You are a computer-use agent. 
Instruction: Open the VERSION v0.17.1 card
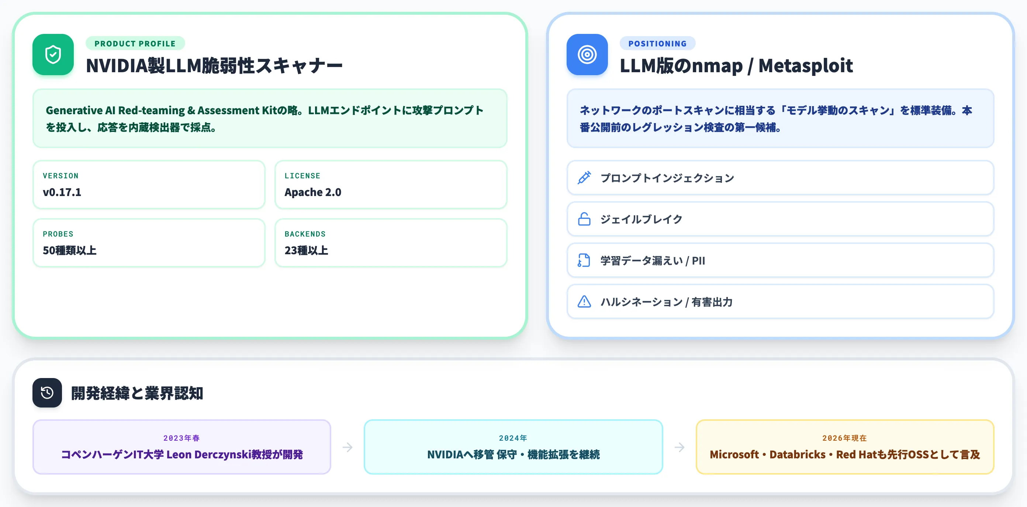[149, 185]
